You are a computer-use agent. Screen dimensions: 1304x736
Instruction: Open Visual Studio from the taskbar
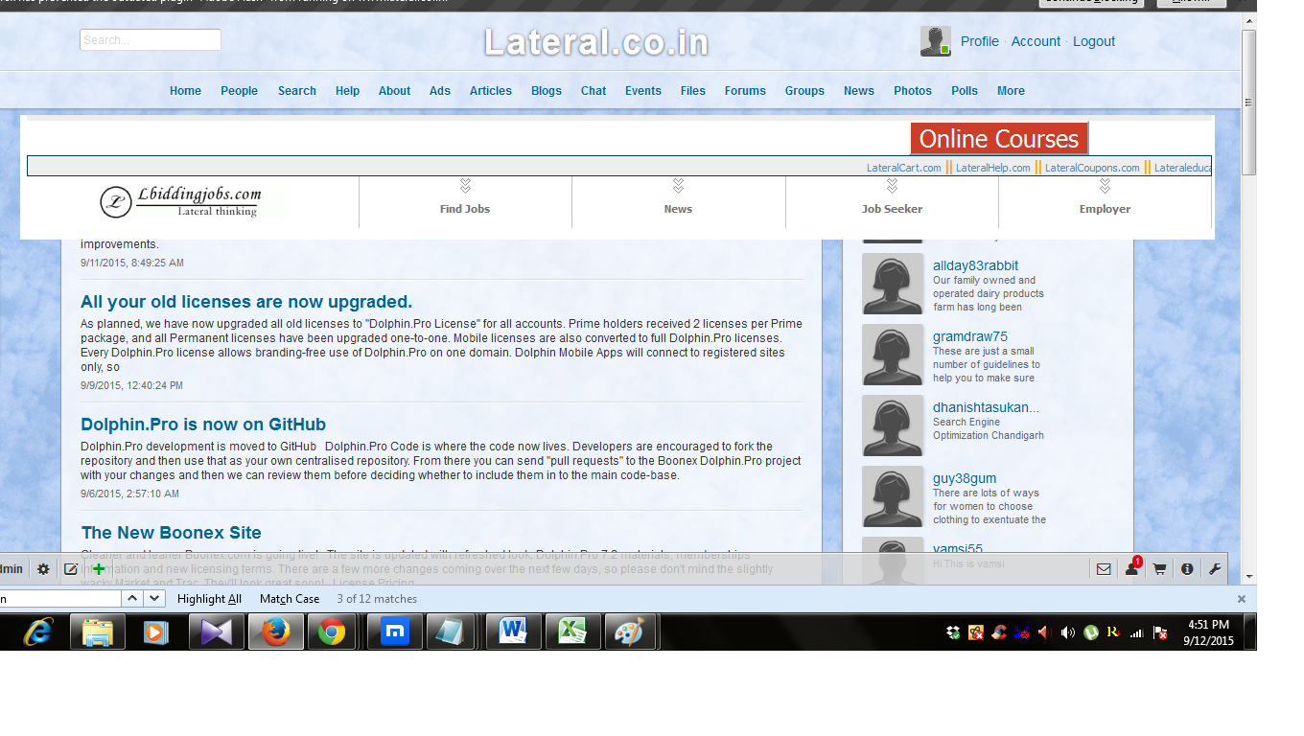pos(216,632)
